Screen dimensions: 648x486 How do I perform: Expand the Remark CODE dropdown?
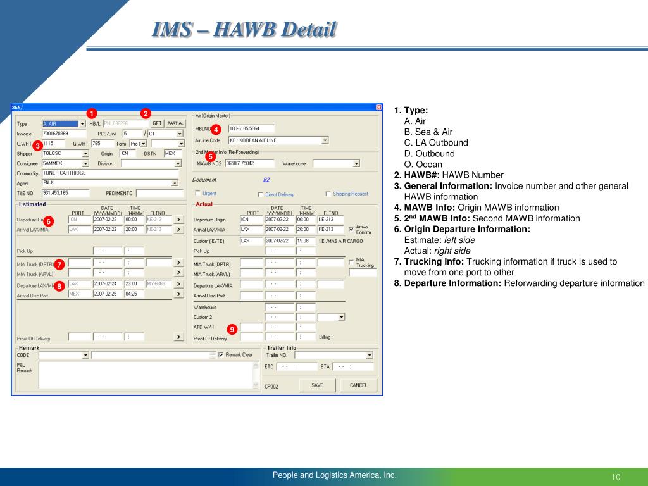[x=85, y=356]
